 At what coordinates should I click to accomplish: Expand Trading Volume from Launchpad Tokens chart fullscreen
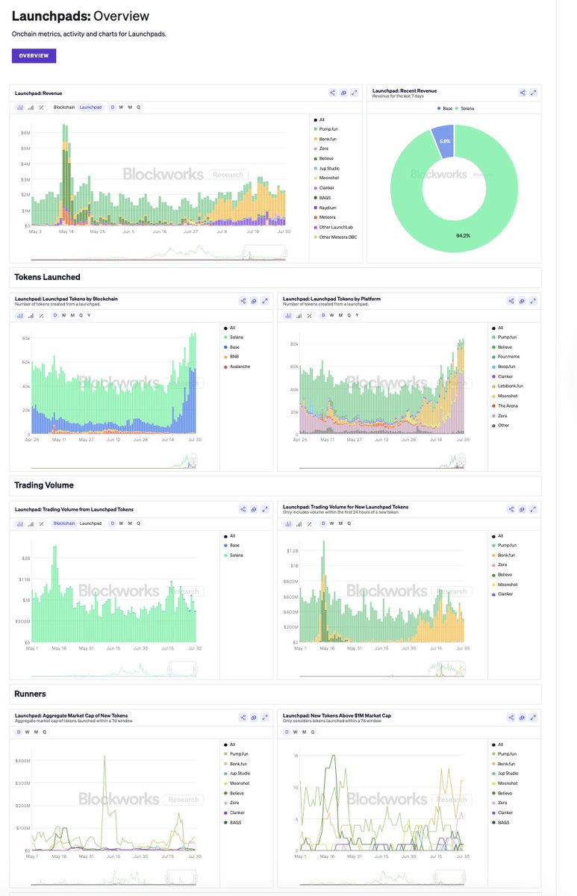point(265,509)
